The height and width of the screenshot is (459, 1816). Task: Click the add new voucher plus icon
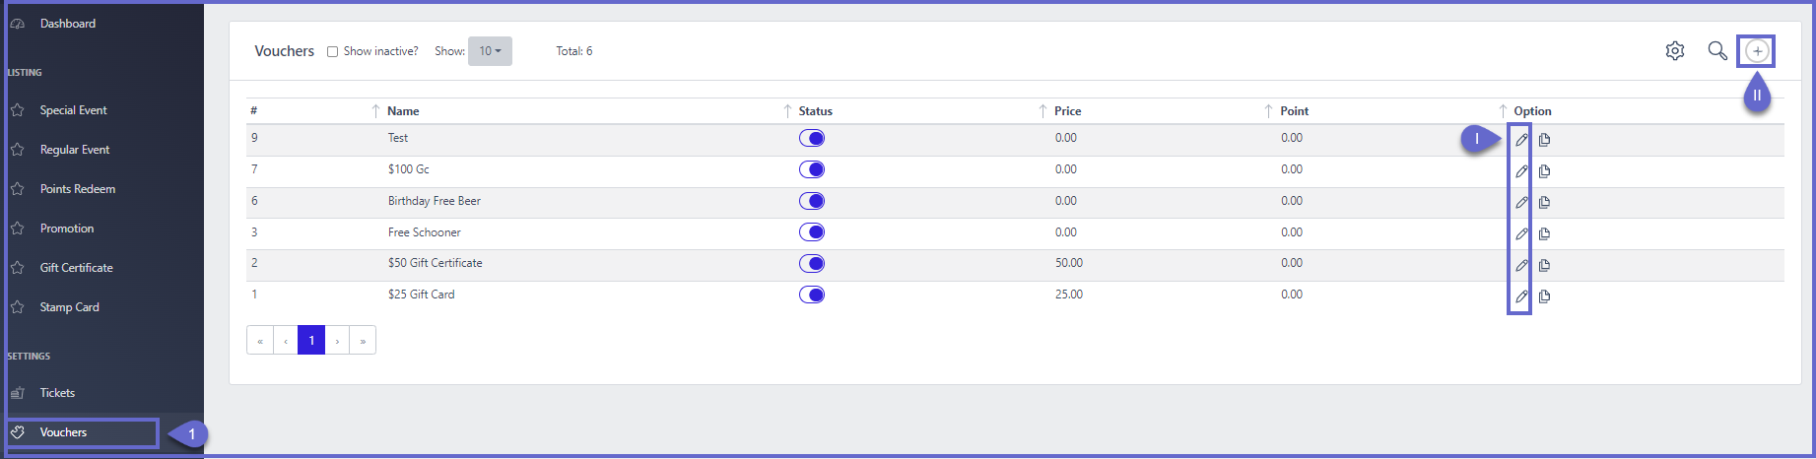[1757, 51]
